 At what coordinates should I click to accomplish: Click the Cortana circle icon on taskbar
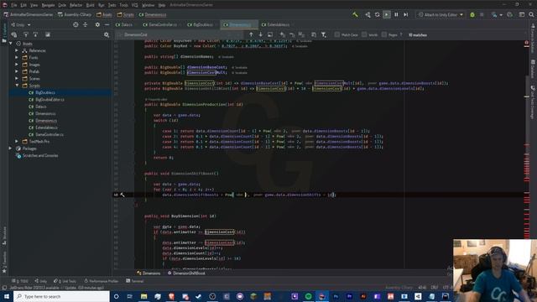point(116,296)
